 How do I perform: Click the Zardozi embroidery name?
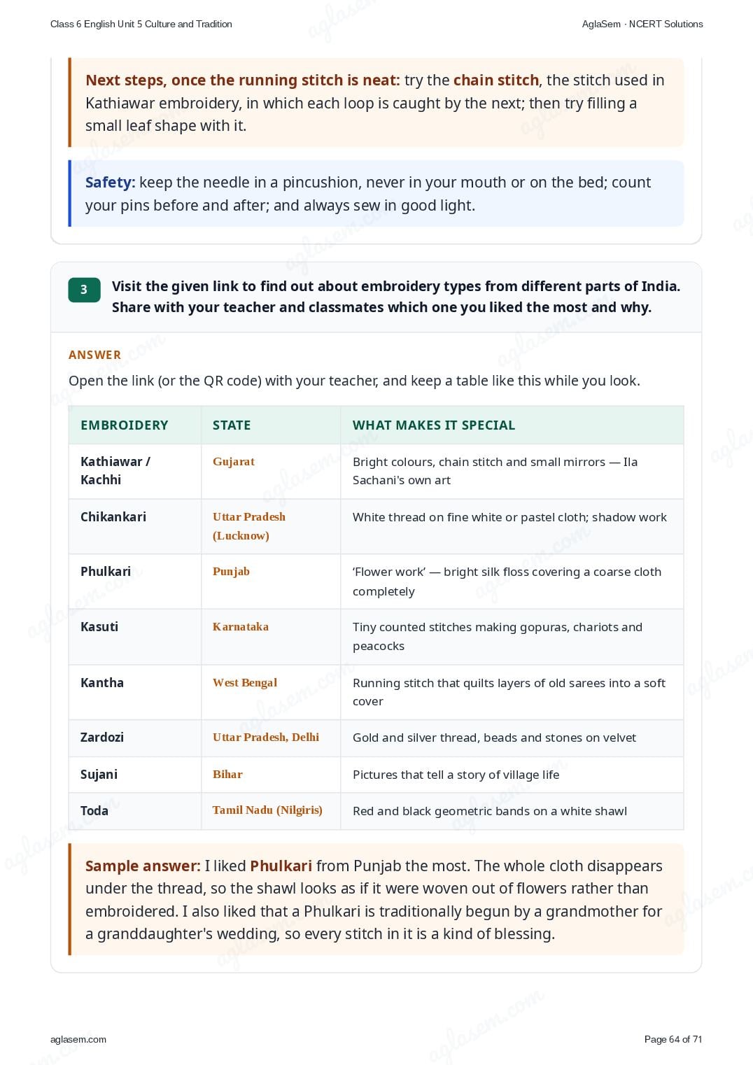(x=102, y=738)
